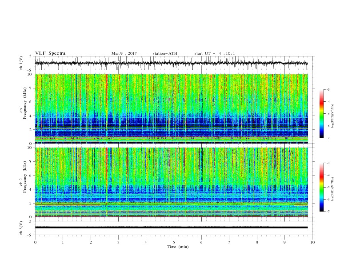The image size is (352, 272).
Task: Click the ch.2 spectrogram color scale bar
Action: tap(321, 187)
